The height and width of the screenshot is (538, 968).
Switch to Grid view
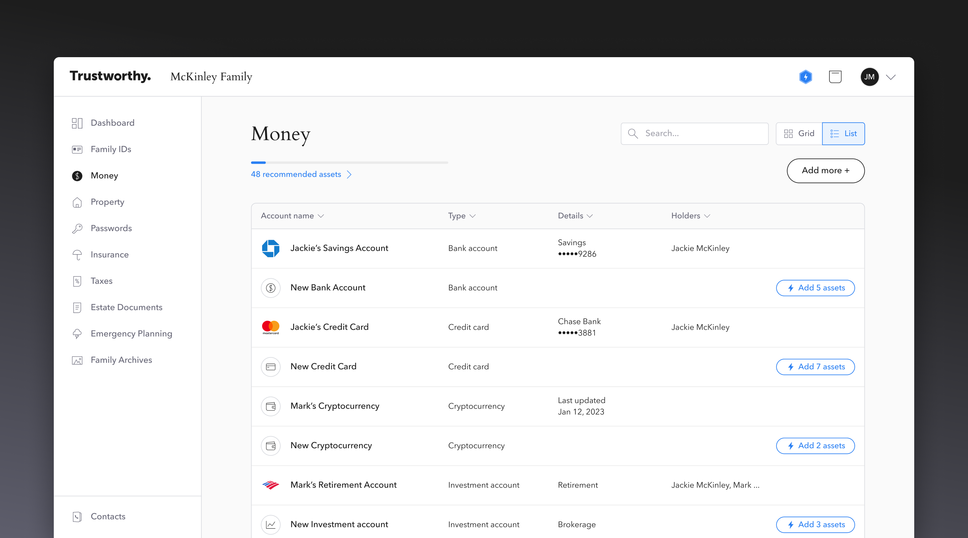tap(799, 133)
